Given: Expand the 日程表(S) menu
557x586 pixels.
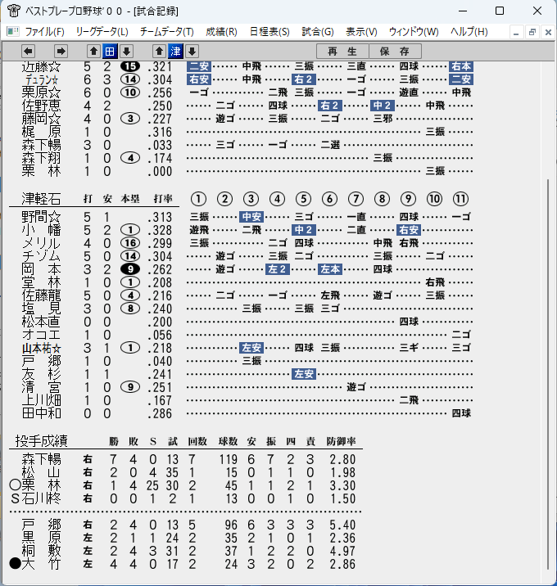Looking at the screenshot, I should [x=269, y=32].
